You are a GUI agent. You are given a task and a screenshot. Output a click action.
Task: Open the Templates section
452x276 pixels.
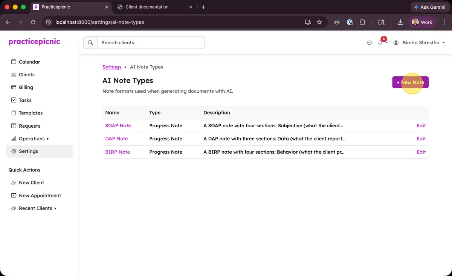(32, 113)
